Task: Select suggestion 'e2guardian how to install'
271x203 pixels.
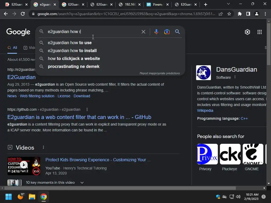Action: (110, 50)
